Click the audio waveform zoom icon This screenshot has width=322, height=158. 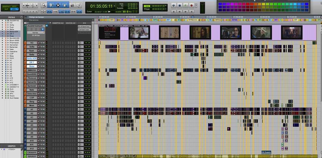click(28, 5)
